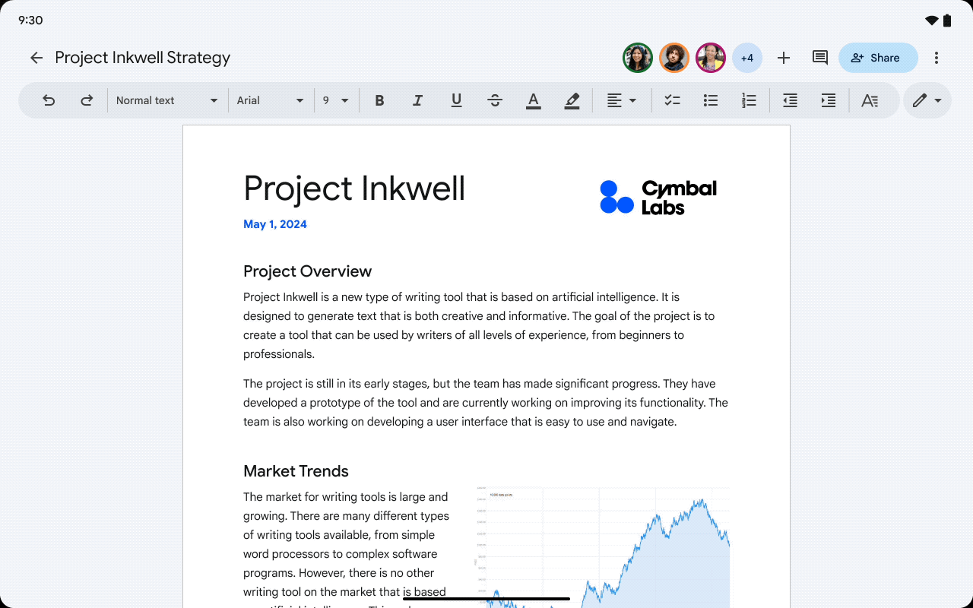Click paragraph starting 'Project Inkwell is a new'
Viewport: 973px width, 608px height.
480,325
